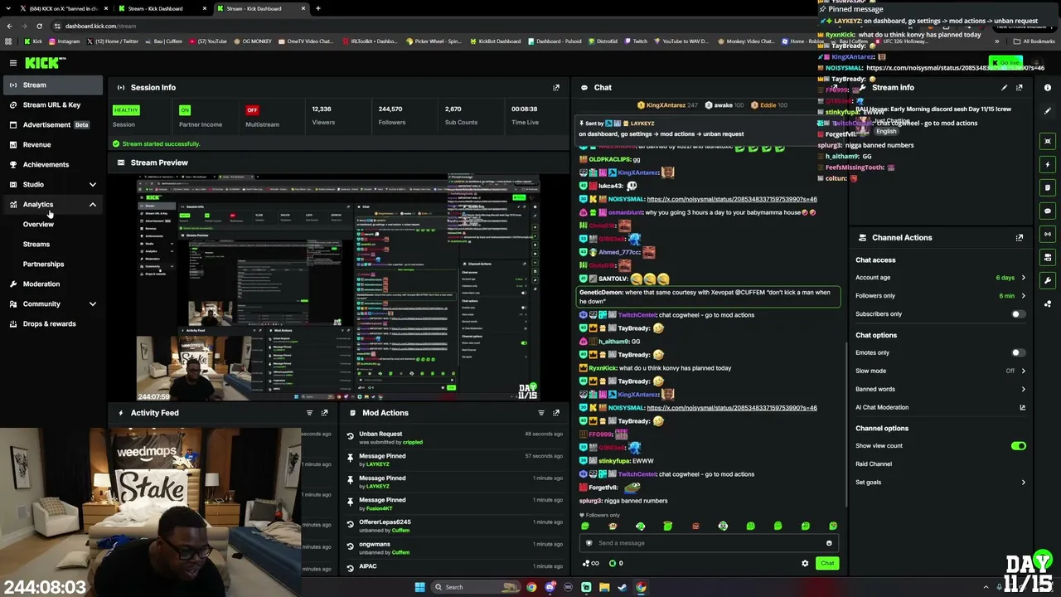Click the pencil edit icon in Stream info
This screenshot has height=597, width=1061.
[x=1004, y=87]
